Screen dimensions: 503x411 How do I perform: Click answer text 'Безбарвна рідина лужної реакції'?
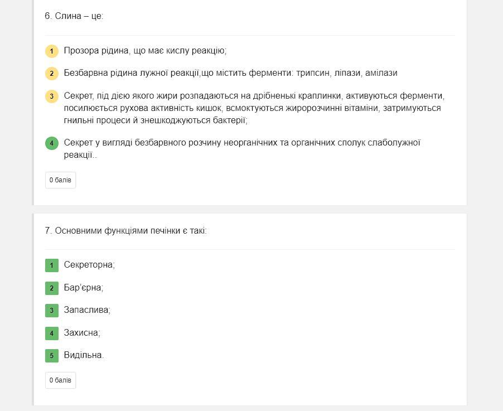tap(230, 73)
